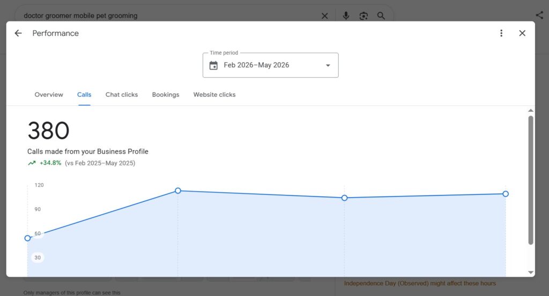Click the vertical scrollbar thumb

point(531,180)
